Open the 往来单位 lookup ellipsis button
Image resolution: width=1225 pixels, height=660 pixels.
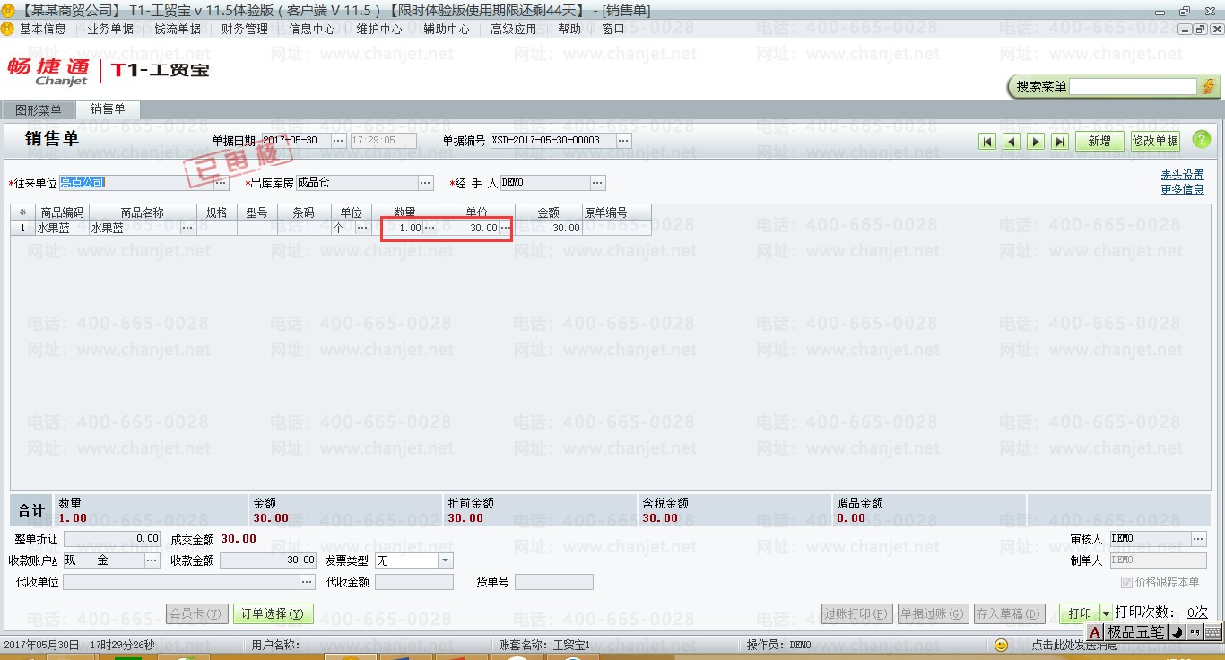pos(221,183)
